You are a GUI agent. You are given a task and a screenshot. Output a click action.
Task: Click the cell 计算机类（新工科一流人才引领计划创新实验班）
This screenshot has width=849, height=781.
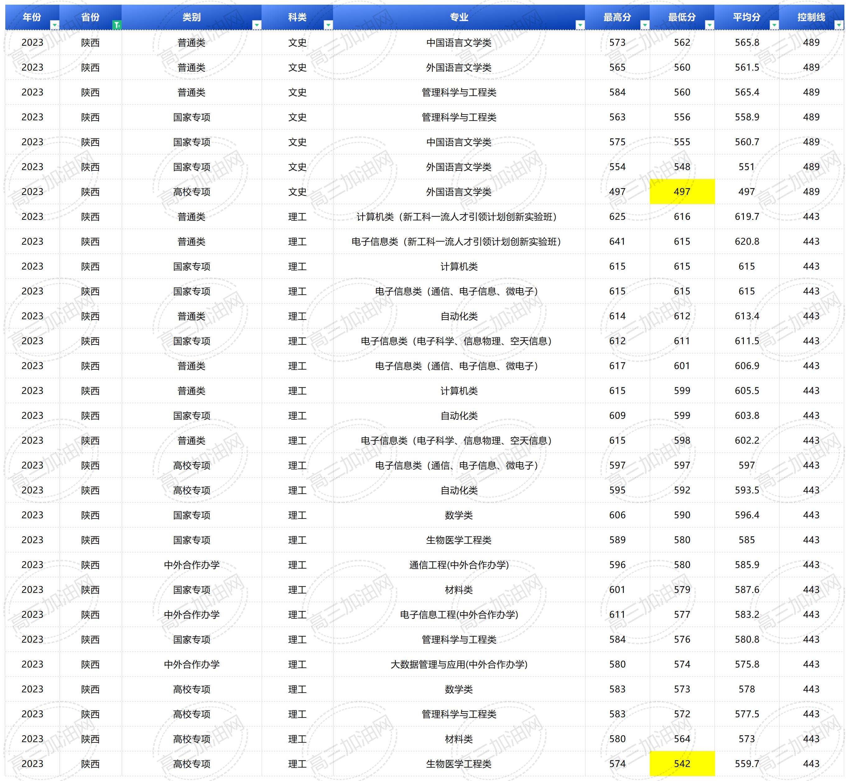tap(459, 216)
